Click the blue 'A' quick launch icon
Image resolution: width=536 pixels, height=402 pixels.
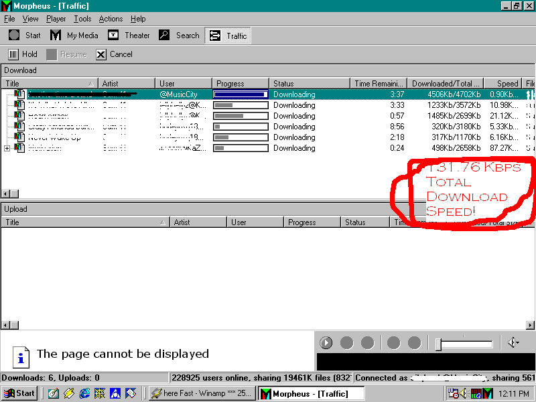(x=115, y=393)
